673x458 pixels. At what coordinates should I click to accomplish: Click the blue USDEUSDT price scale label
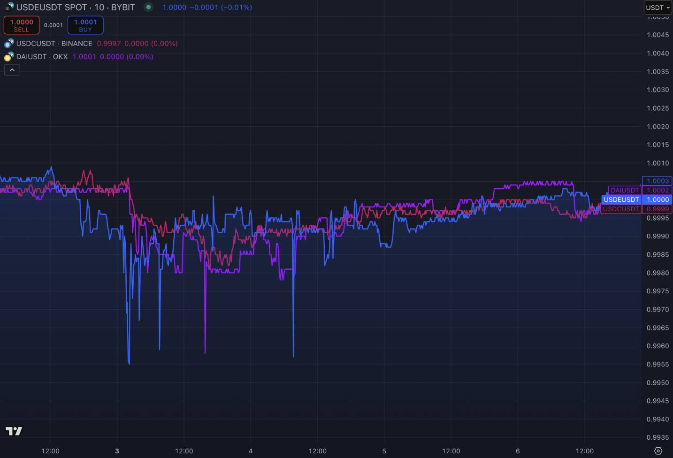click(x=621, y=199)
